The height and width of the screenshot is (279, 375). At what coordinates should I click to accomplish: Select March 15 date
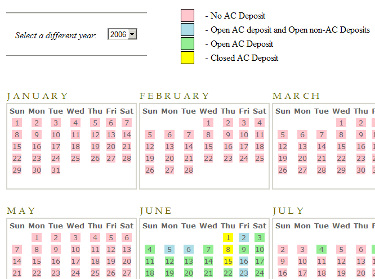tap(341, 147)
